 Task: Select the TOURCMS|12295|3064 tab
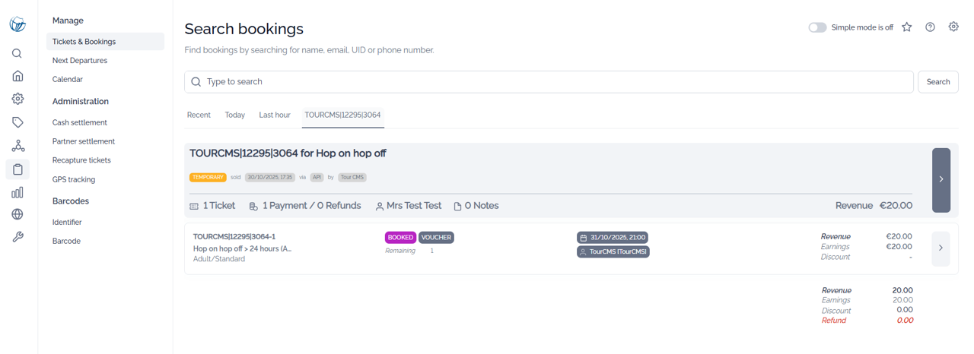point(342,115)
